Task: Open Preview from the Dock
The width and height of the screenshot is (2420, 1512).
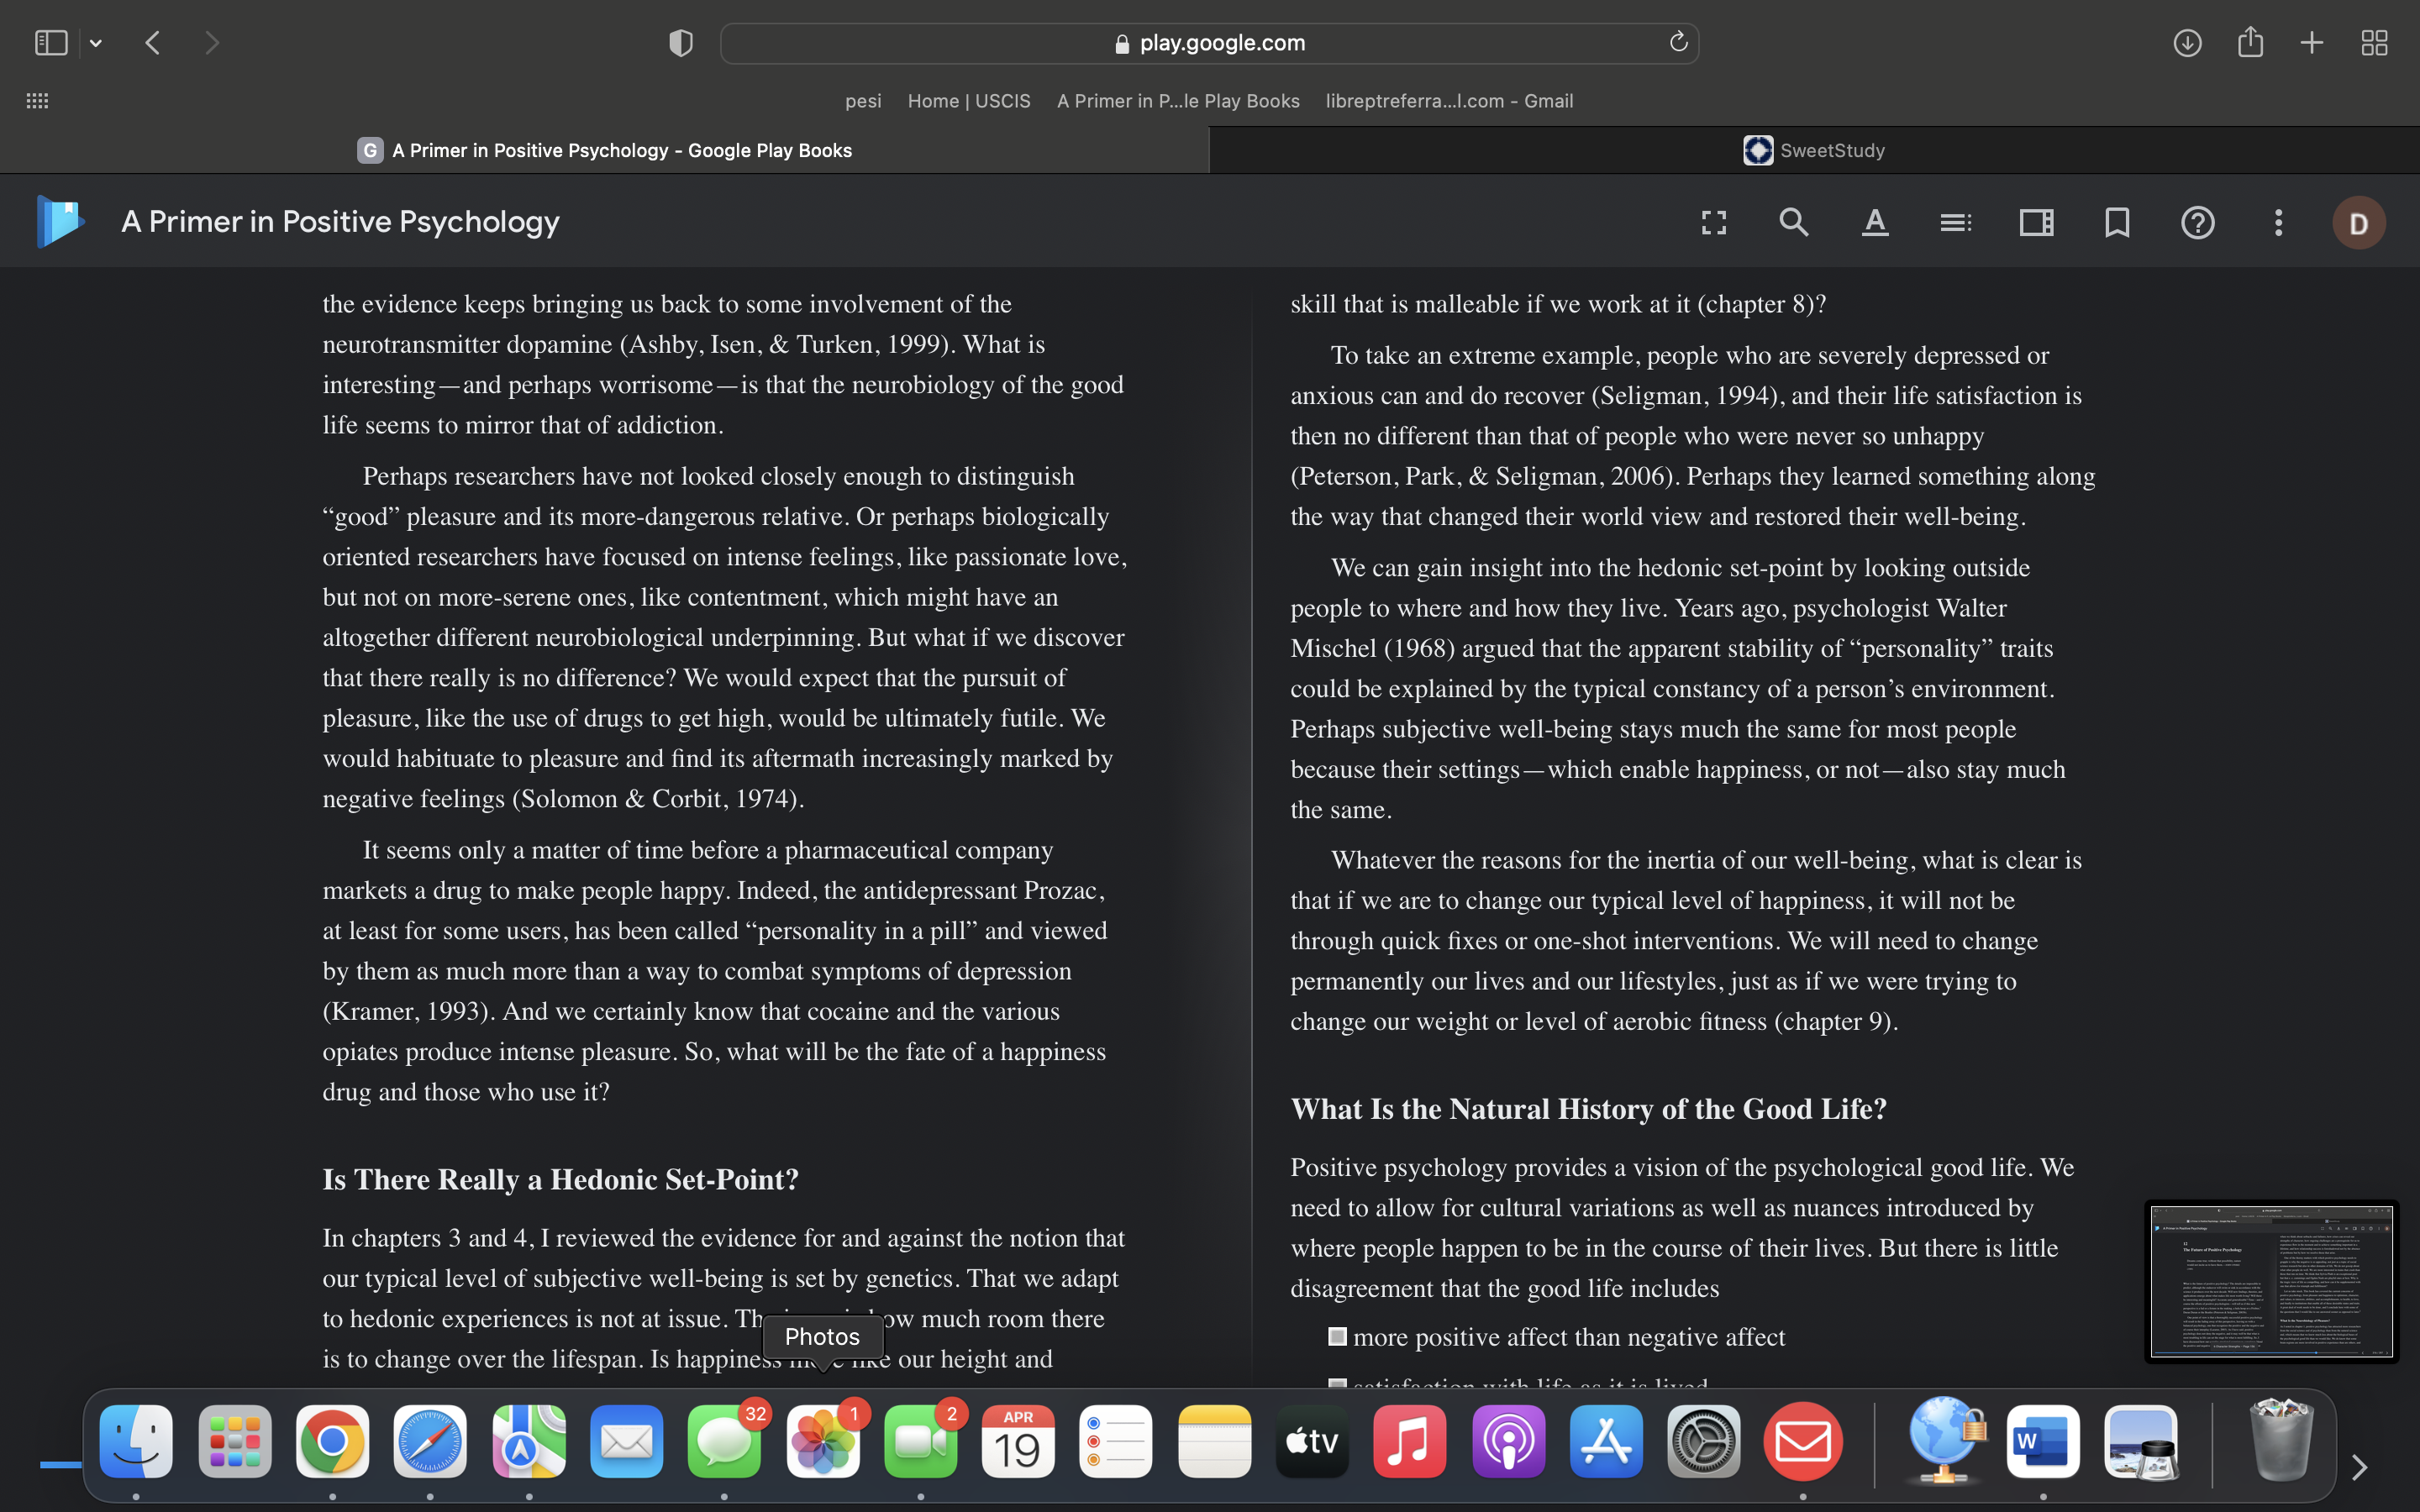Action: (x=2141, y=1442)
